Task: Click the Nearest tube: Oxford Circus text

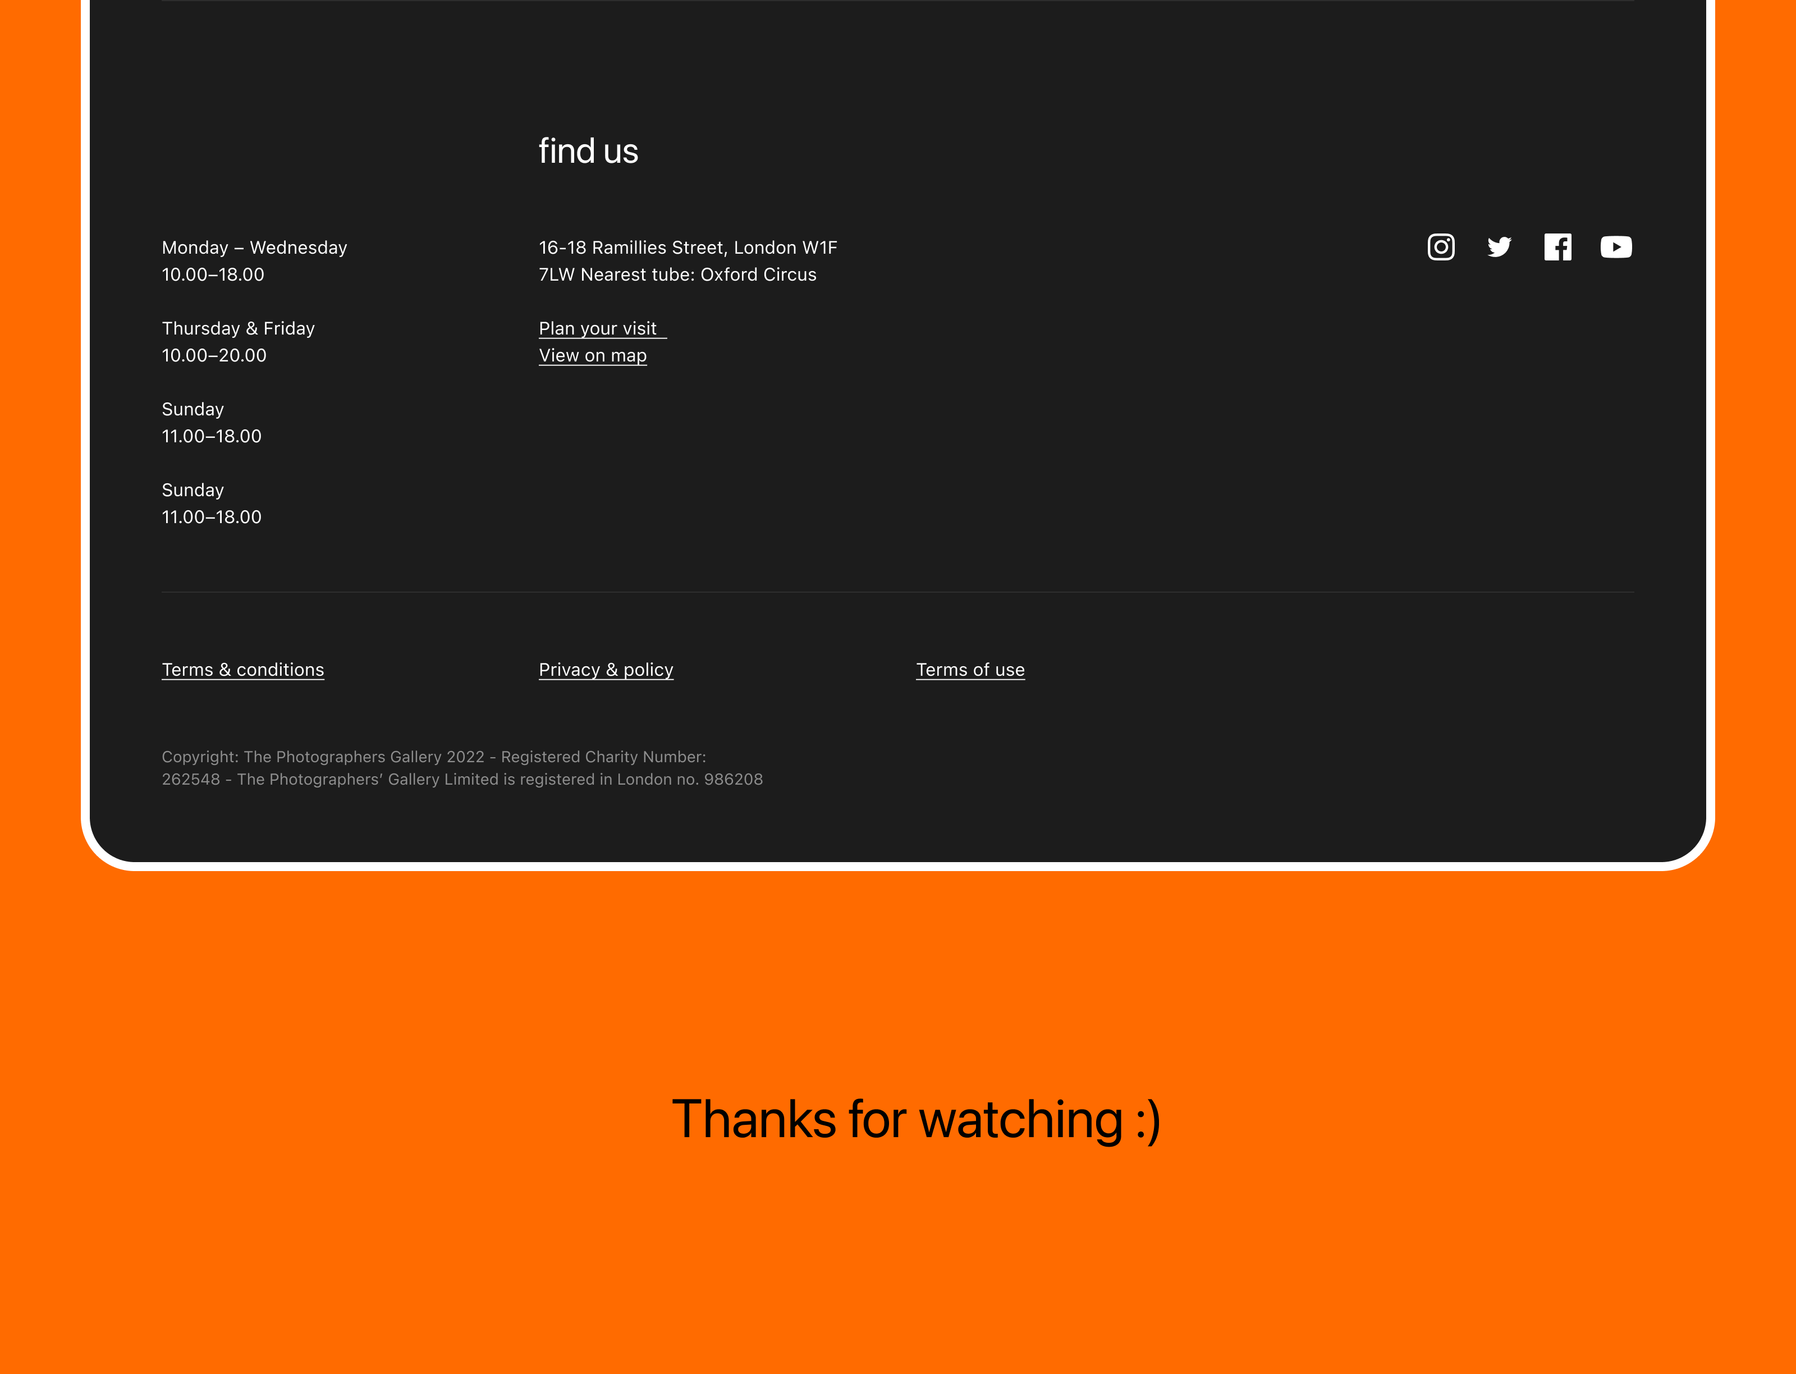Action: click(x=698, y=275)
